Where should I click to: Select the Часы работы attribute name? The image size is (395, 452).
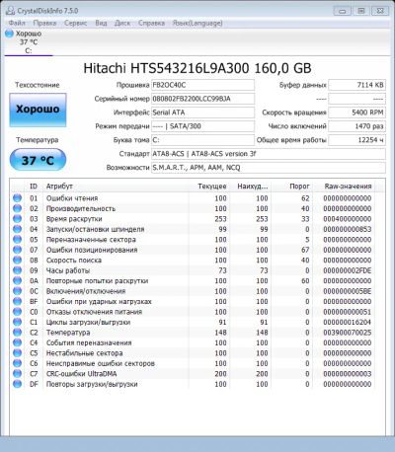click(x=68, y=270)
